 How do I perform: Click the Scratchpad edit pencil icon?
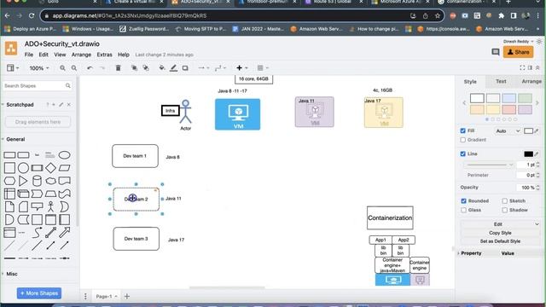(x=61, y=104)
